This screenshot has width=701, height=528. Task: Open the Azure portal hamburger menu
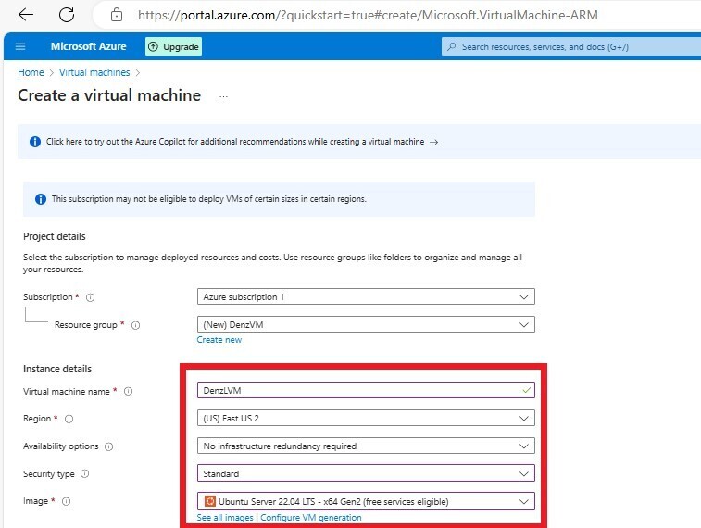20,46
